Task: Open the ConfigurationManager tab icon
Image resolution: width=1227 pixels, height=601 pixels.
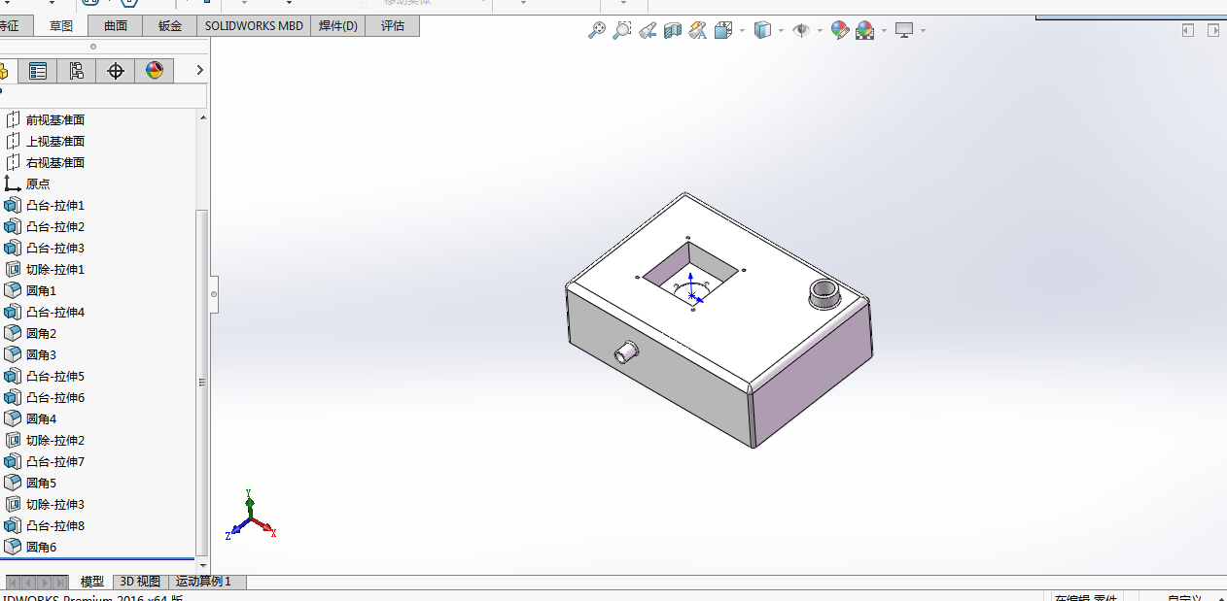Action: coord(77,70)
